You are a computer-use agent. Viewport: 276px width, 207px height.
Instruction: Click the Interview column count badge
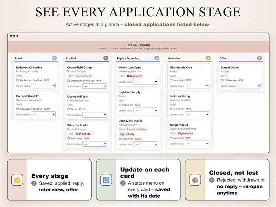click(x=208, y=58)
